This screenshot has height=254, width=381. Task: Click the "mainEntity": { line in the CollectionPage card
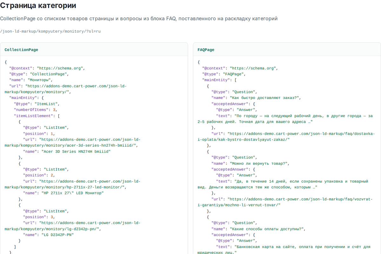tap(26, 98)
